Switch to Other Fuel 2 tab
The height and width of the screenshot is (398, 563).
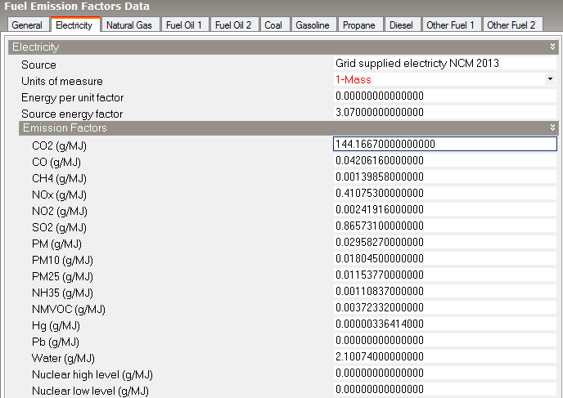tap(511, 25)
